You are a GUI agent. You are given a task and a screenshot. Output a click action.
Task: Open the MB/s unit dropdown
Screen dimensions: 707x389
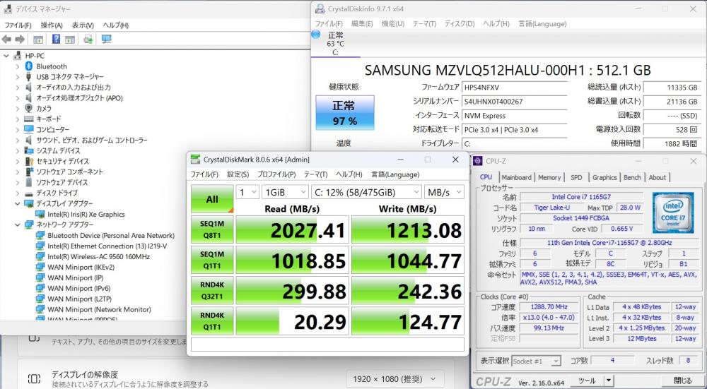tap(444, 192)
